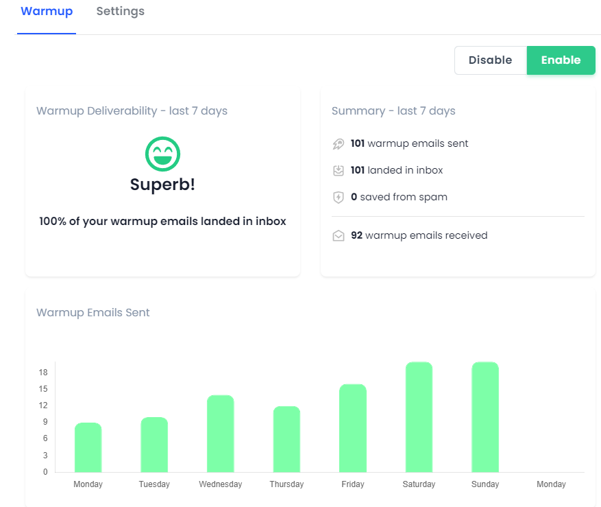Viewport: 601px width, 507px height.
Task: Select the Thursday chart bar
Action: [x=286, y=439]
